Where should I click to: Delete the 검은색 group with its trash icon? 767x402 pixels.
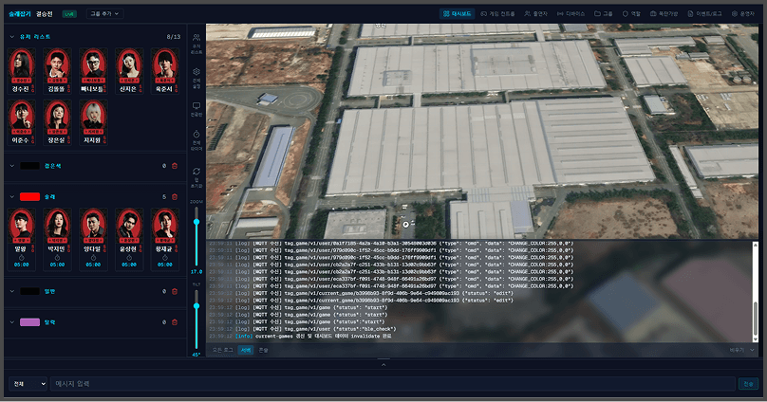click(175, 166)
